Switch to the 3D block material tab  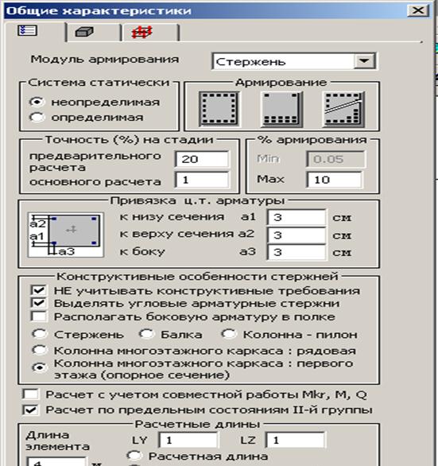[84, 32]
